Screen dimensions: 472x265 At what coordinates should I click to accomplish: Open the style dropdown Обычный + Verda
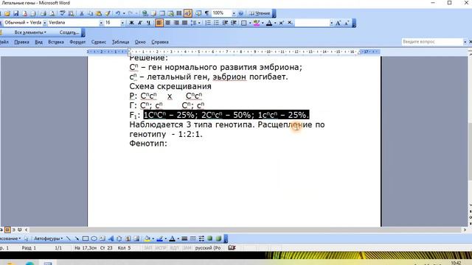(44, 23)
